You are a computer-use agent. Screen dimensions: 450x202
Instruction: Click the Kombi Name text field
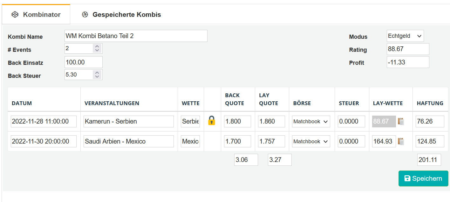136,36
